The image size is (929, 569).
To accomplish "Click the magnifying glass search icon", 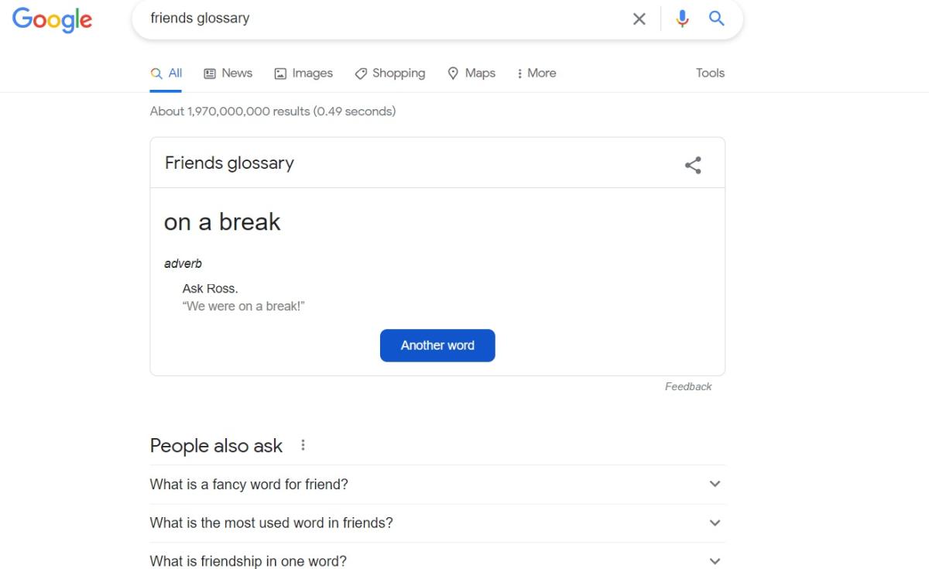I will 717,19.
